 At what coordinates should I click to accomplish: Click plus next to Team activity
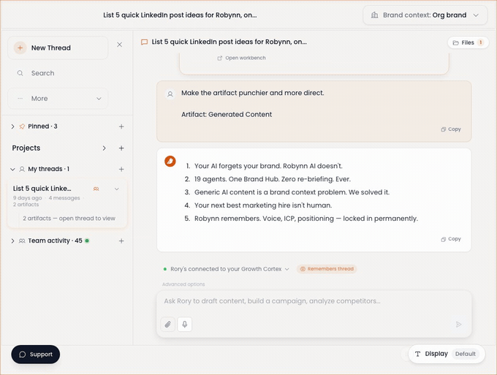click(121, 241)
